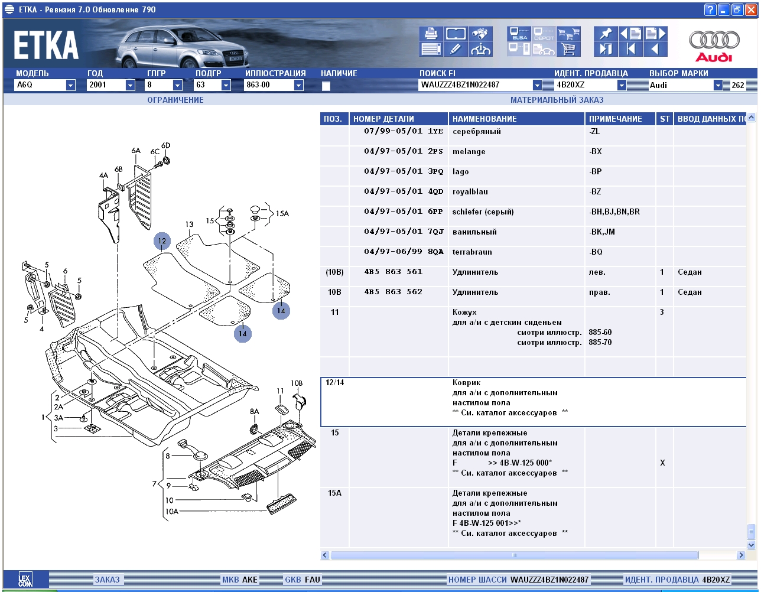Expand the ПОДГР dropdown
The image size is (761, 592).
tap(226, 86)
